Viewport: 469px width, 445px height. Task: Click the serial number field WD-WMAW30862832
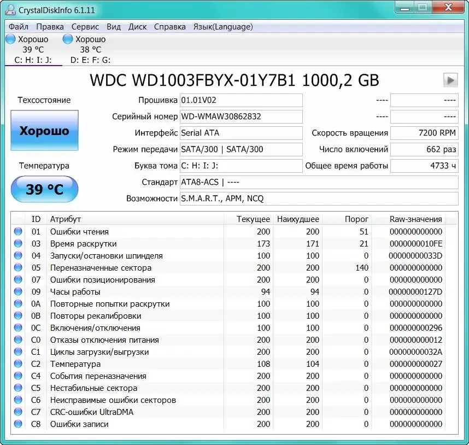[x=241, y=116]
